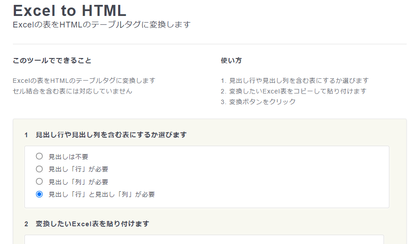Screen dimensions: 420x244
Task: Select 見出し「行」と見出し「列」が必要 radio
Action: [40, 194]
